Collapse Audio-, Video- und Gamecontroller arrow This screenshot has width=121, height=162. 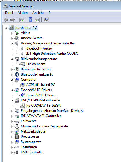[x=12, y=44]
